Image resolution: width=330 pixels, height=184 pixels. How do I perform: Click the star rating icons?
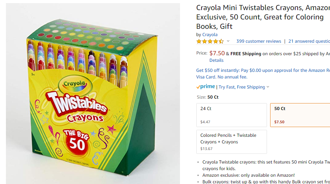(x=210, y=41)
